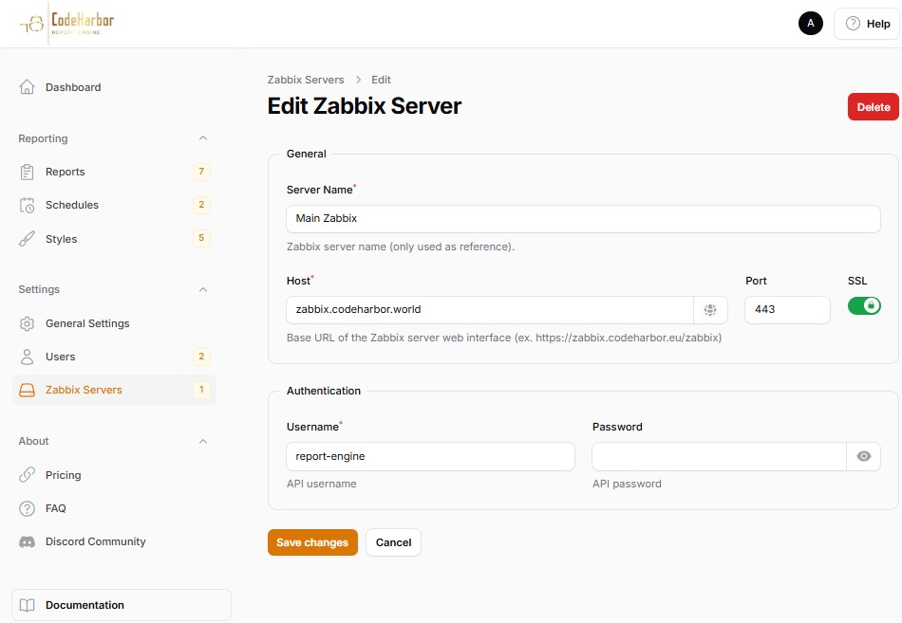Click the Edit Zabbix Server heading
902x623 pixels.
[365, 106]
